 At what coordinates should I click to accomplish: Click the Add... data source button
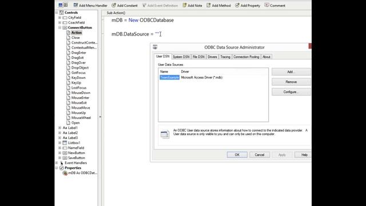291,72
